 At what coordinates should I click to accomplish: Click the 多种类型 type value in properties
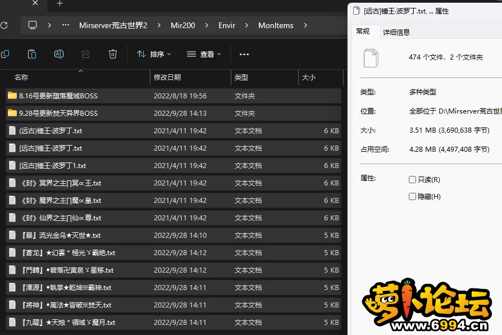click(423, 92)
